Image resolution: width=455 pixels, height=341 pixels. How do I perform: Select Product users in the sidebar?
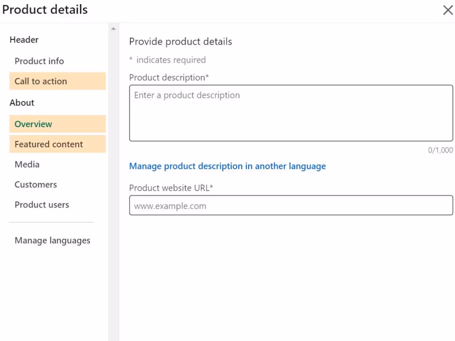(42, 205)
